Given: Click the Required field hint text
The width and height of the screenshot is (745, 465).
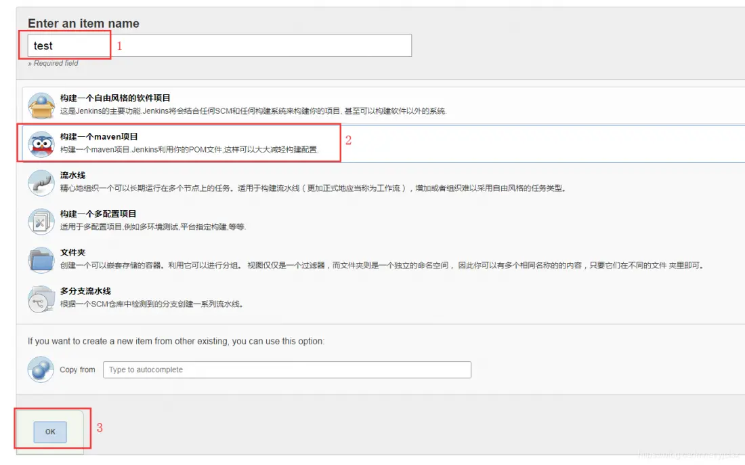Looking at the screenshot, I should (54, 63).
